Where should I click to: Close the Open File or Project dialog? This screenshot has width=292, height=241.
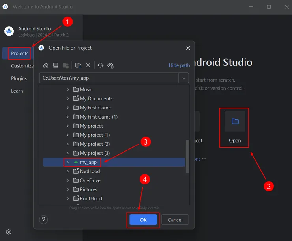pyautogui.click(x=188, y=48)
